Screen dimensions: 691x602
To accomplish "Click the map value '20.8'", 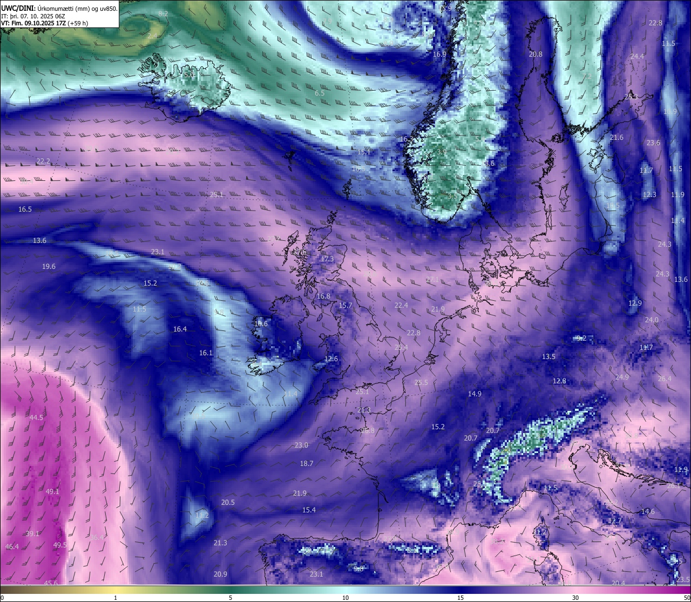I will (x=536, y=55).
